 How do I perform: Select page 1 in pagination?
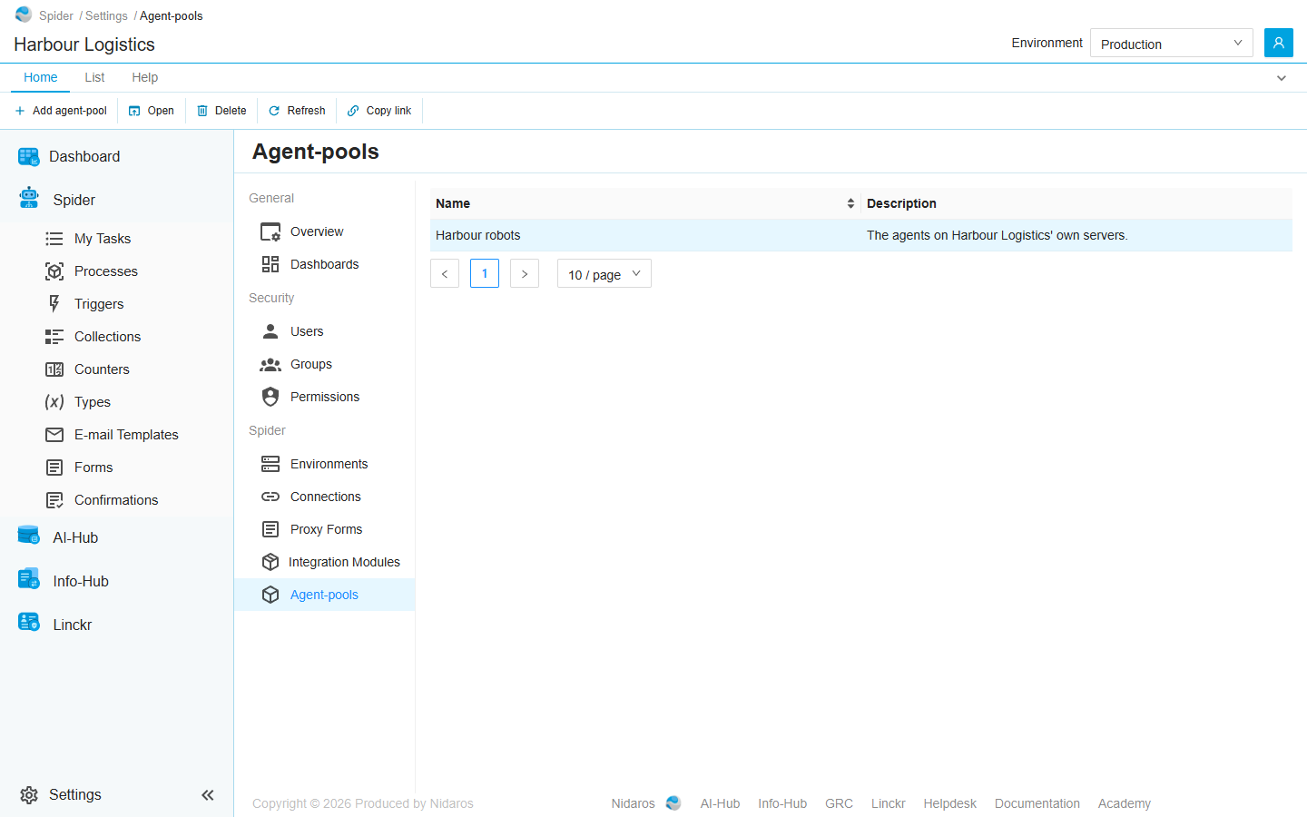485,273
